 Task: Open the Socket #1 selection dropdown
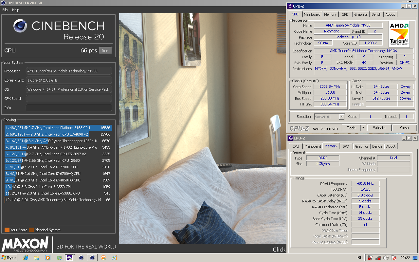tap(329, 117)
